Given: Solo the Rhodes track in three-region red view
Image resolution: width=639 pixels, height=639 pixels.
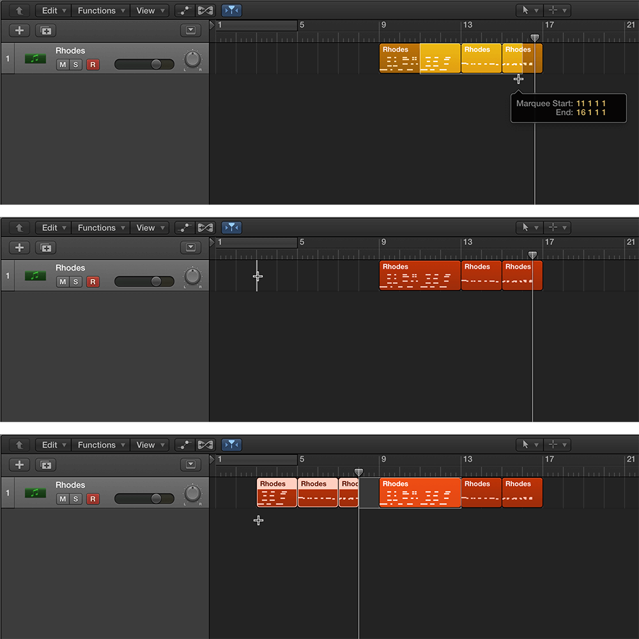Looking at the screenshot, I should pyautogui.click(x=75, y=281).
